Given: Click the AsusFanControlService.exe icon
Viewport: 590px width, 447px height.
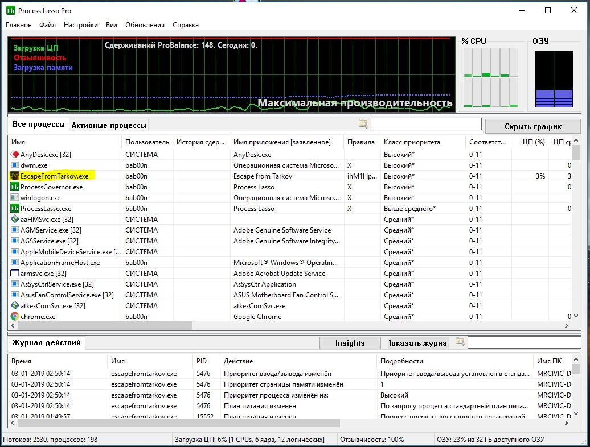Looking at the screenshot, I should pyautogui.click(x=15, y=295).
